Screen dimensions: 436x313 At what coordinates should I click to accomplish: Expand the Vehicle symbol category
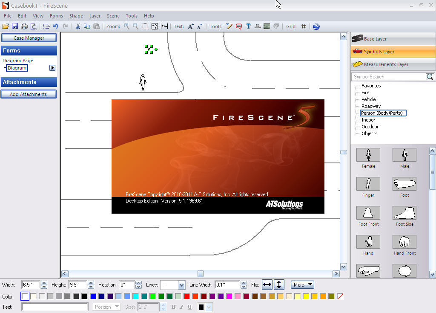point(368,99)
